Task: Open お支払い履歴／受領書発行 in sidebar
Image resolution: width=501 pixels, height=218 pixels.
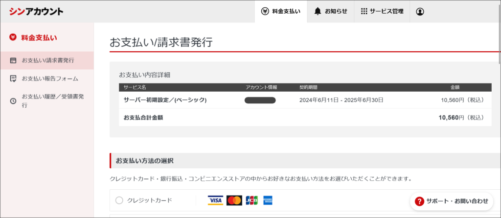Action: tap(53, 101)
